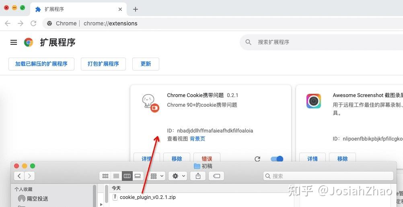Click 加载已解压的扩展程序 button
This screenshot has height=207, width=403.
tap(41, 64)
